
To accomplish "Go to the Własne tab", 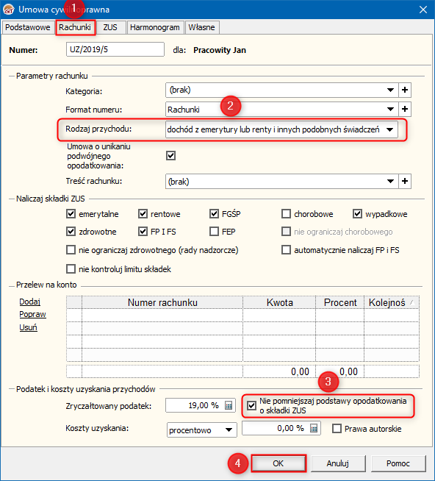I will pos(201,27).
